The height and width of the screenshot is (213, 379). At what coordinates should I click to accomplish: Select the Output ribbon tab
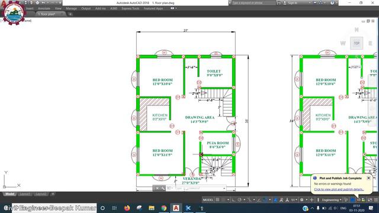tap(86, 8)
